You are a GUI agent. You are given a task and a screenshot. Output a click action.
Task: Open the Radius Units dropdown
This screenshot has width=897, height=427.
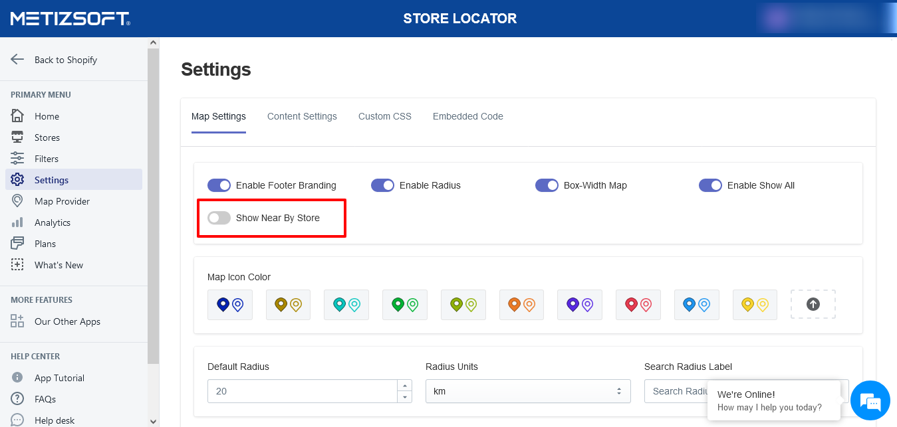click(x=527, y=391)
